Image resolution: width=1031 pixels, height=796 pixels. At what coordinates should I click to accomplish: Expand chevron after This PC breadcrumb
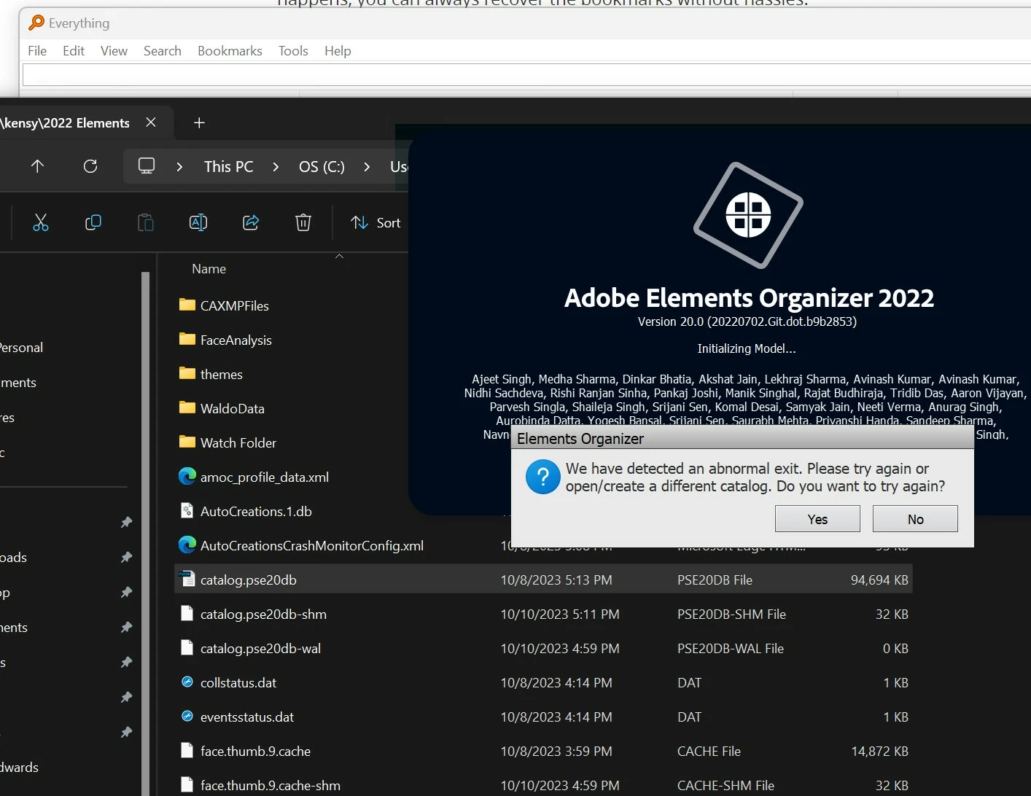pyautogui.click(x=276, y=167)
